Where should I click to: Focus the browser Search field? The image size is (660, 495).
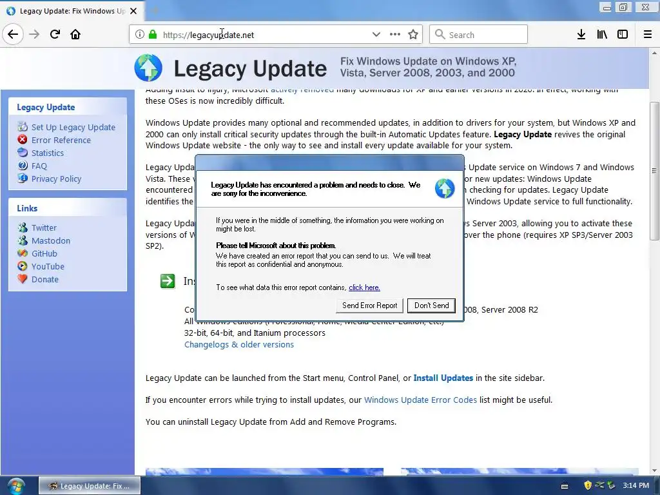[478, 35]
